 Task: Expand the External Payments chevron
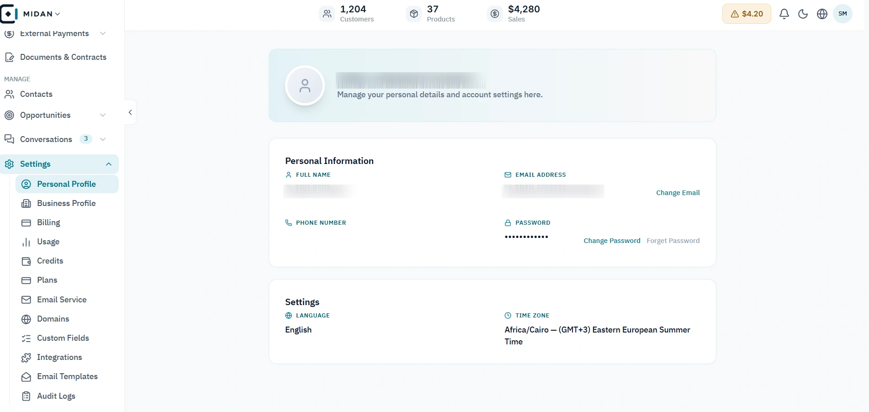point(103,33)
